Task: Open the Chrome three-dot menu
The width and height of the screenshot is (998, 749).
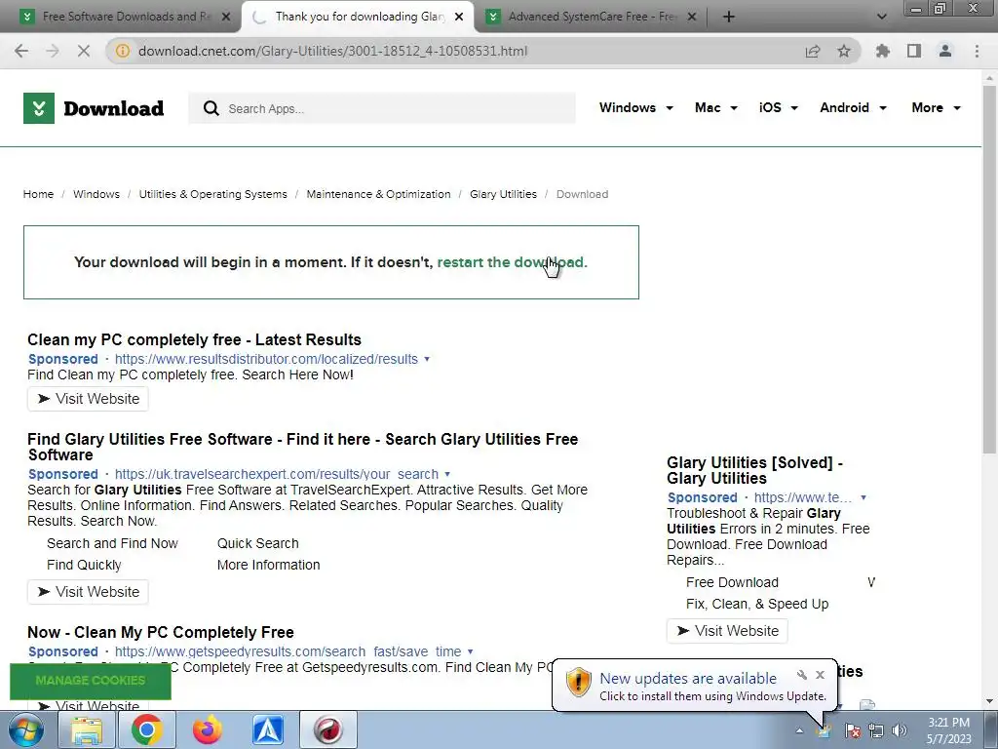Action: [977, 51]
